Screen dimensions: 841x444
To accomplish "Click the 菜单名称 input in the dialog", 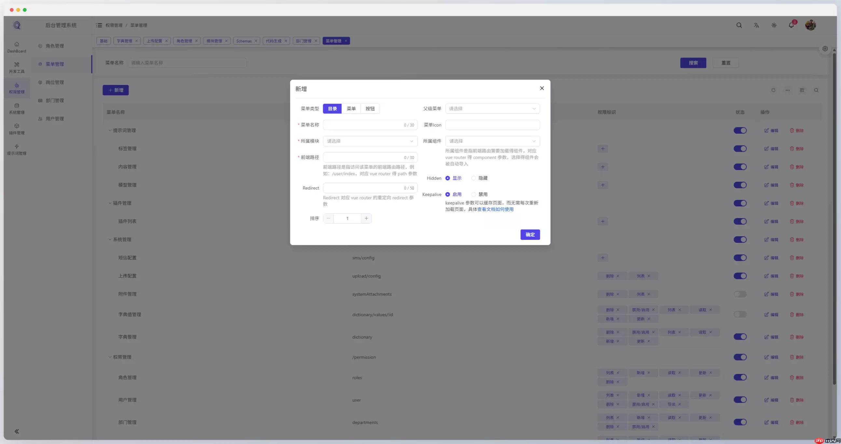I will (x=370, y=125).
